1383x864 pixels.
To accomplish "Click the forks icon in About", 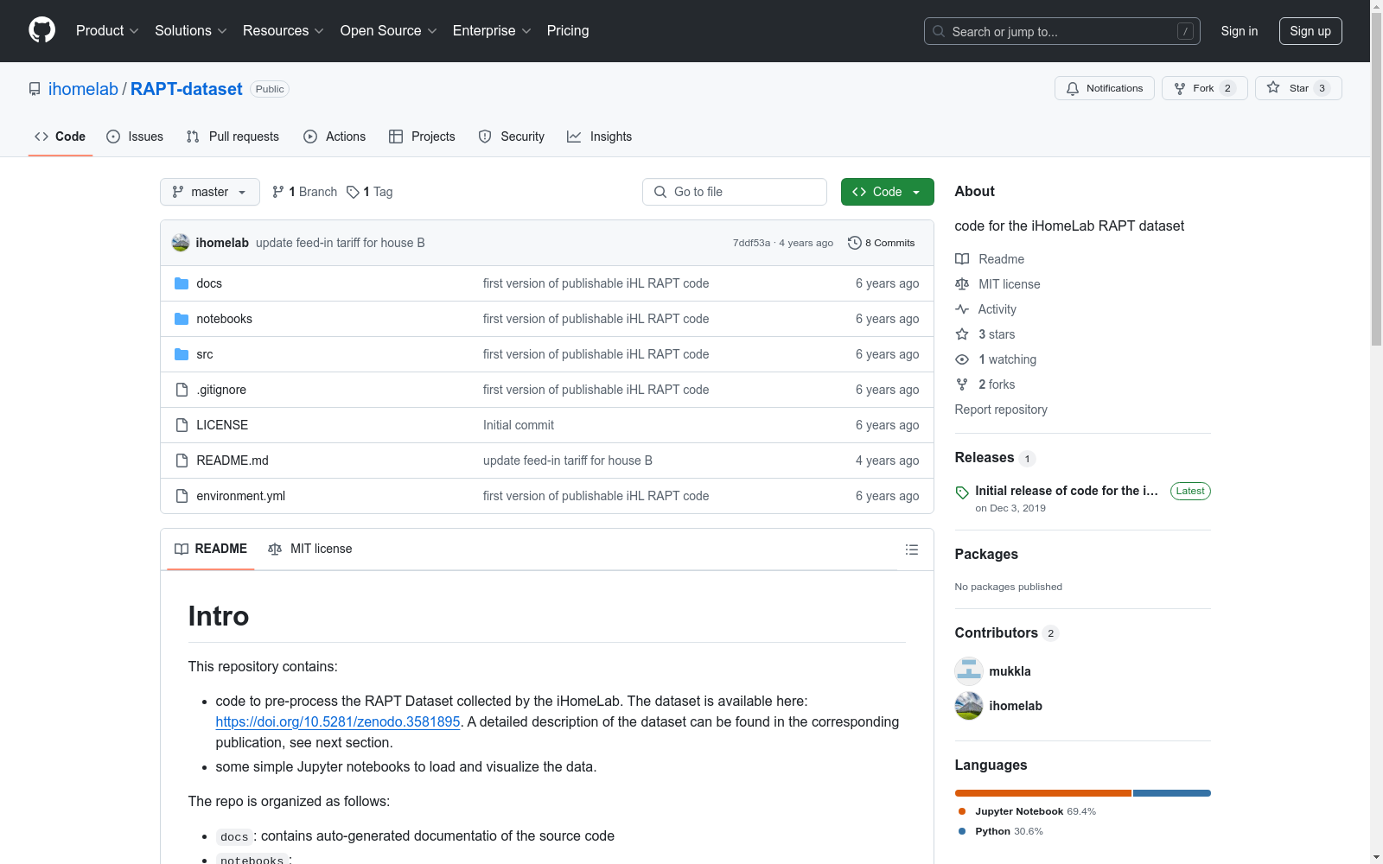I will pos(962,384).
